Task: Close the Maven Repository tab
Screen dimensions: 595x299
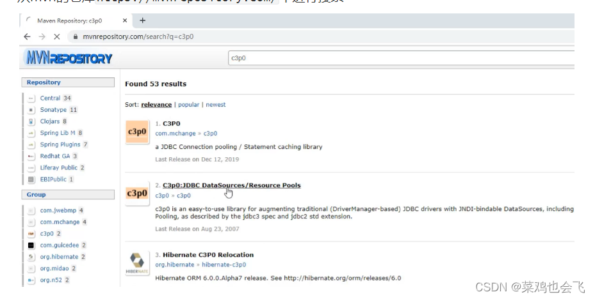Action: tap(125, 20)
